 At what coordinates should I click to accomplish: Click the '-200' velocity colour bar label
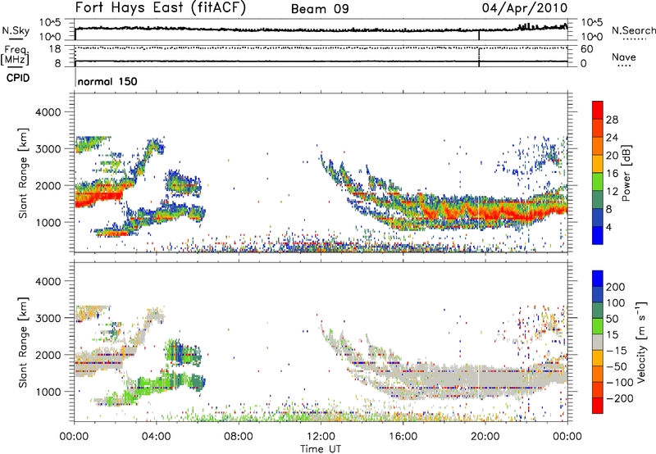click(618, 398)
